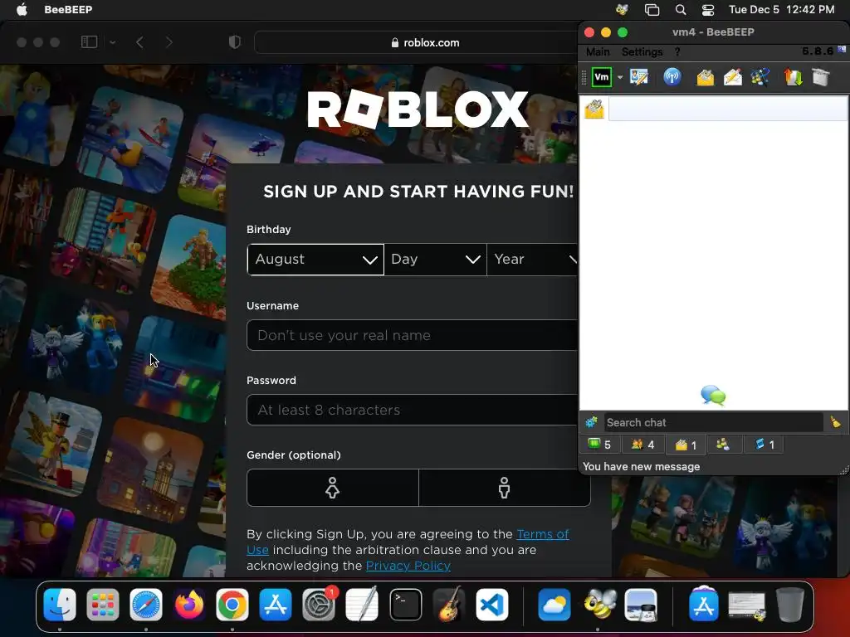
Task: Click the roblox.com address bar in Safari
Action: [426, 43]
